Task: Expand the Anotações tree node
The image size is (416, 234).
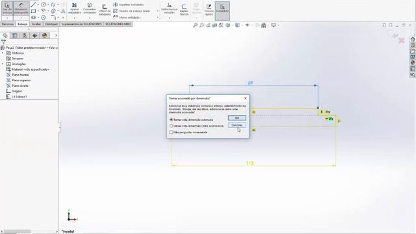Action: click(x=3, y=64)
